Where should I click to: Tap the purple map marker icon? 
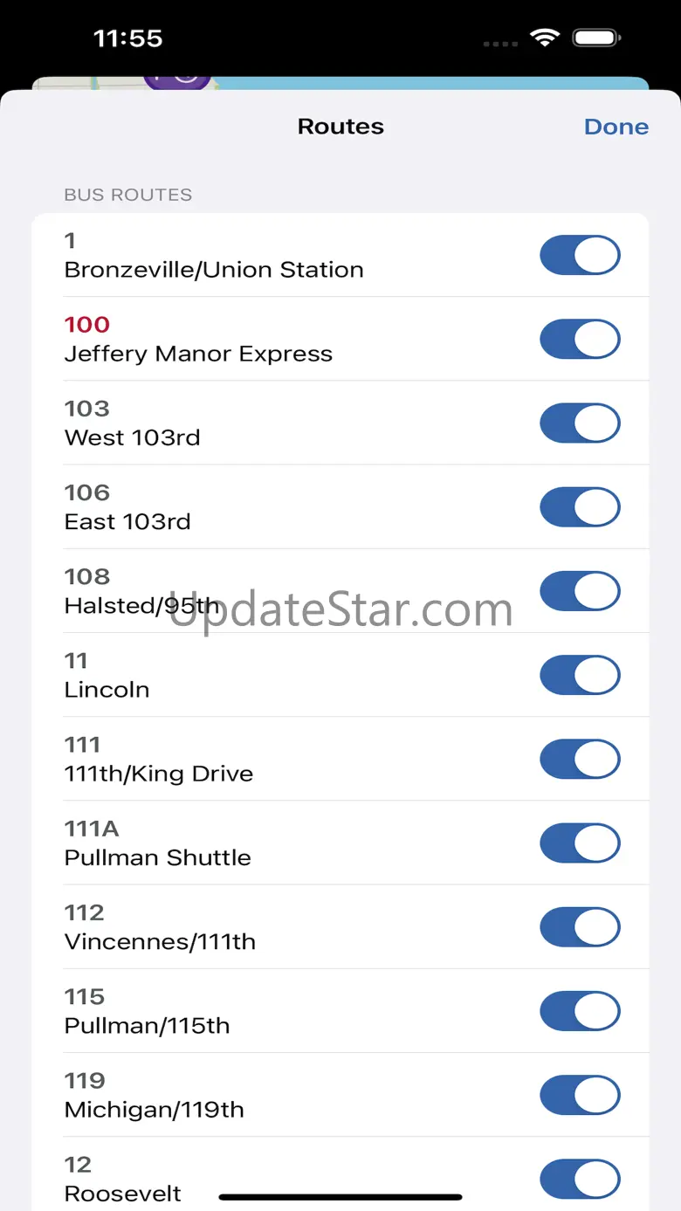[177, 79]
